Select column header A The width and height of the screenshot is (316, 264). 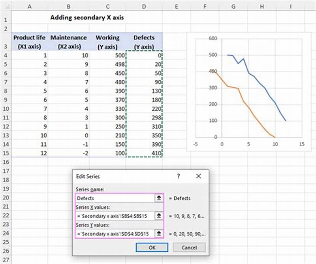coord(30,6)
